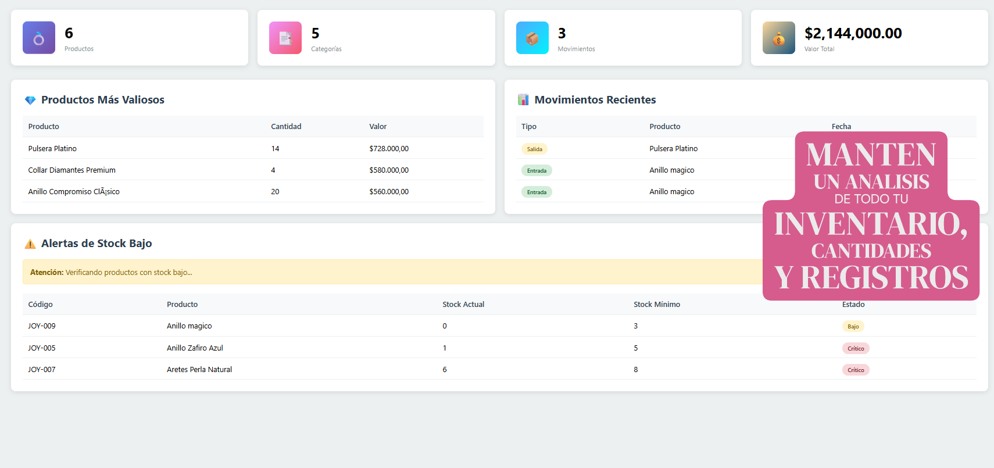Click the Tipo column header
994x468 pixels.
pyautogui.click(x=529, y=127)
